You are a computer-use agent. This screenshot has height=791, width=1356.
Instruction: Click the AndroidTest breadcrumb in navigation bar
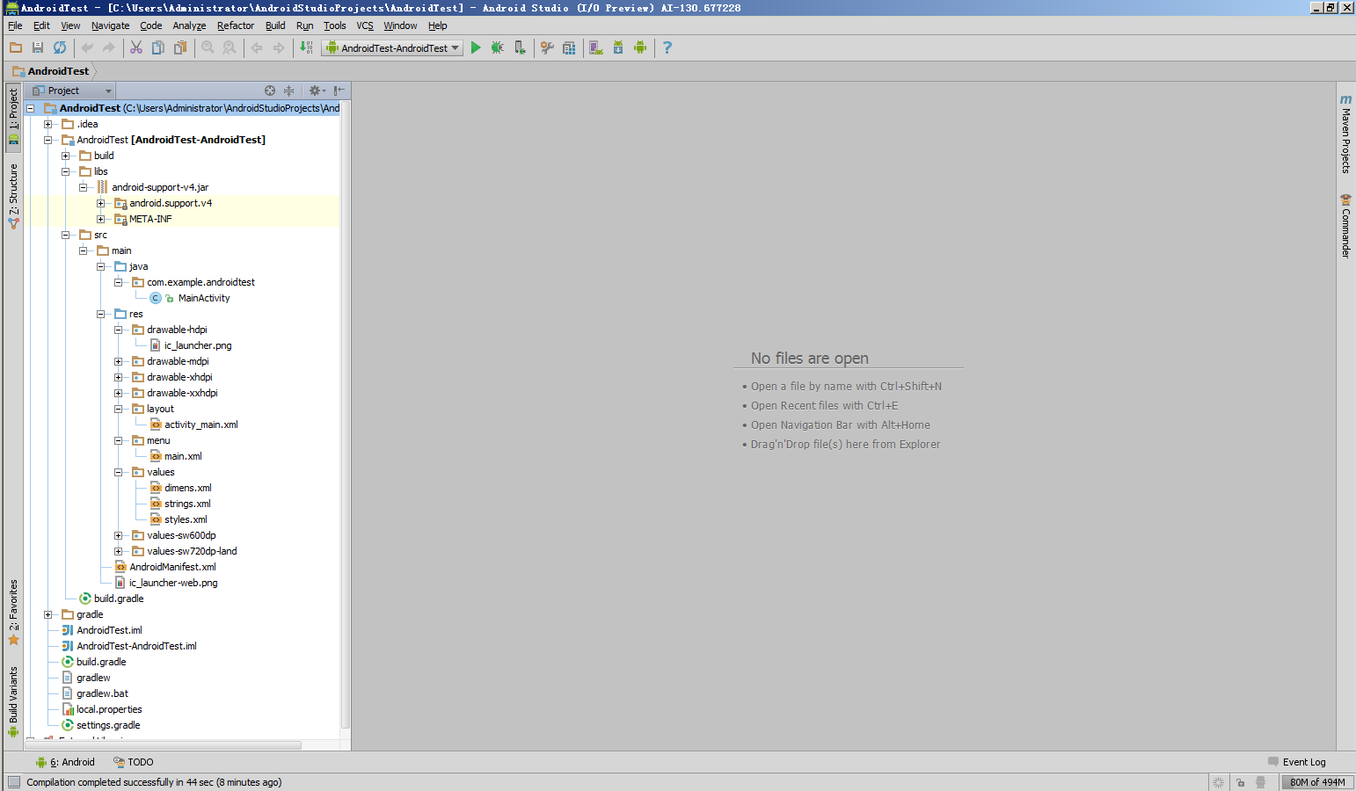click(x=51, y=71)
